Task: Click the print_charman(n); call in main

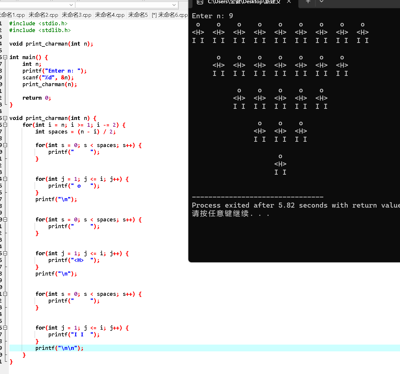Action: [50, 84]
